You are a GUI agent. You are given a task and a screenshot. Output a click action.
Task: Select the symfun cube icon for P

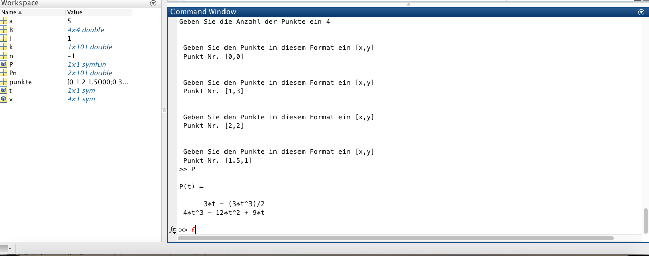point(4,65)
